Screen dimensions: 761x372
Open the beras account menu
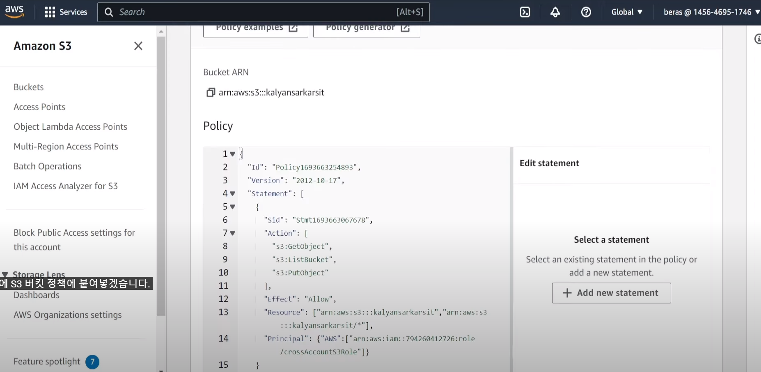click(712, 12)
